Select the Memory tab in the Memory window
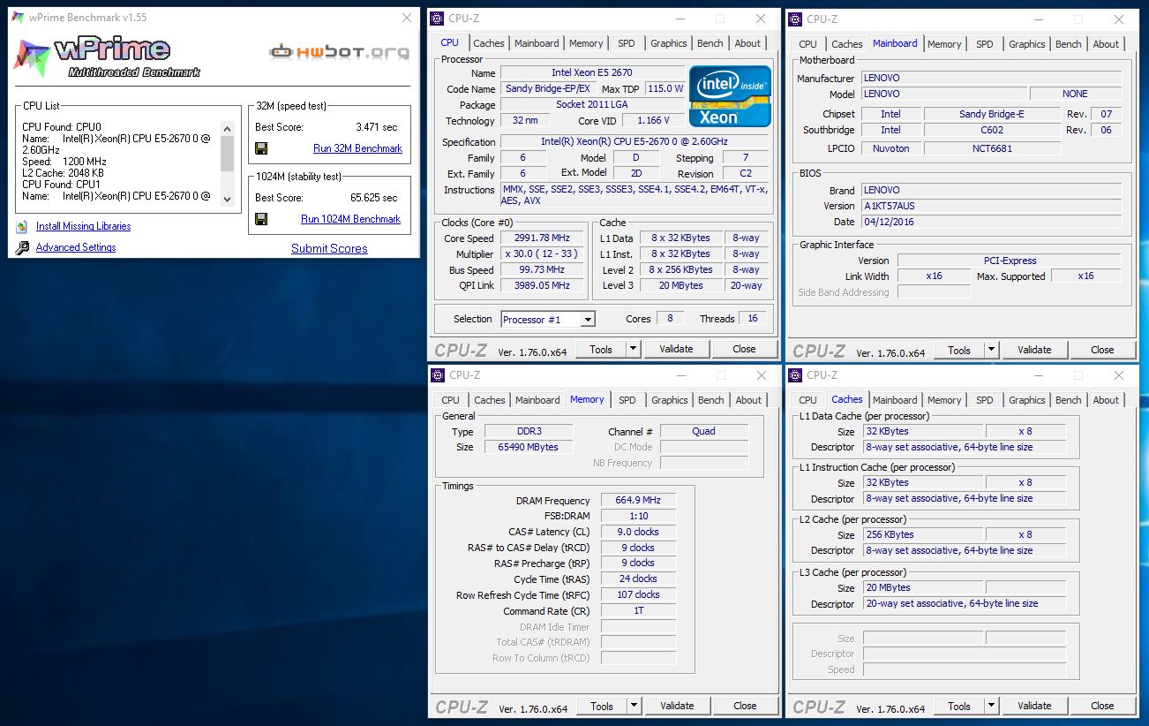The image size is (1149, 726). [x=587, y=399]
